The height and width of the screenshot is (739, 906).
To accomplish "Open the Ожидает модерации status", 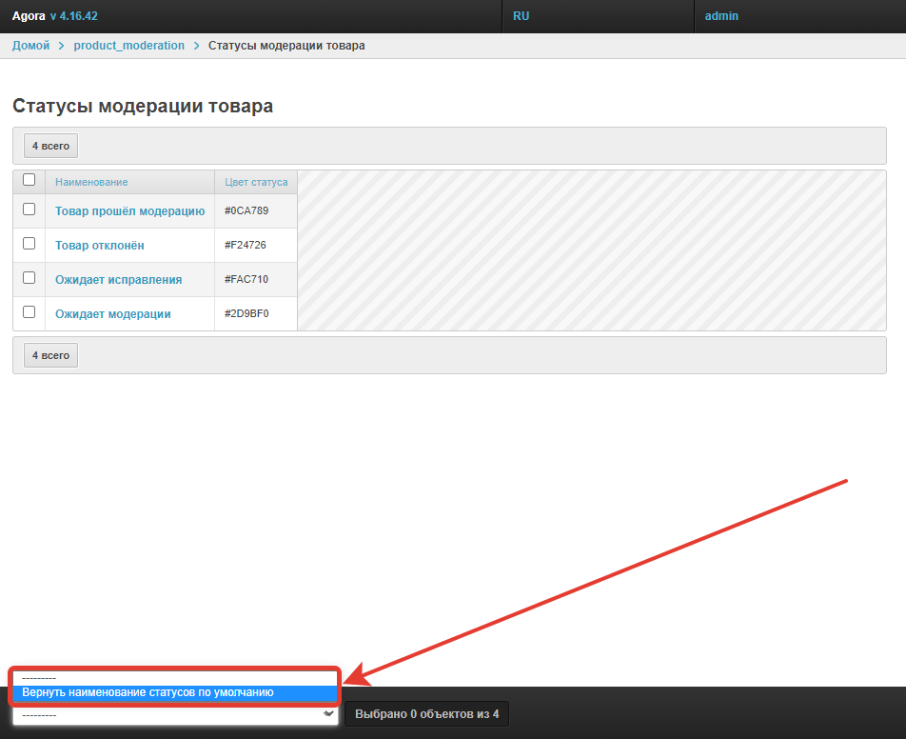I will [x=112, y=314].
